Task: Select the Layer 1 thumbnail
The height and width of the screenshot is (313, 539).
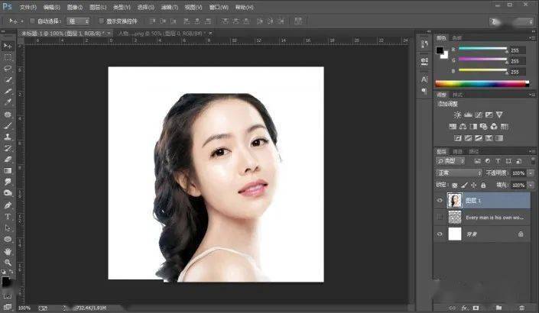Action: point(454,201)
